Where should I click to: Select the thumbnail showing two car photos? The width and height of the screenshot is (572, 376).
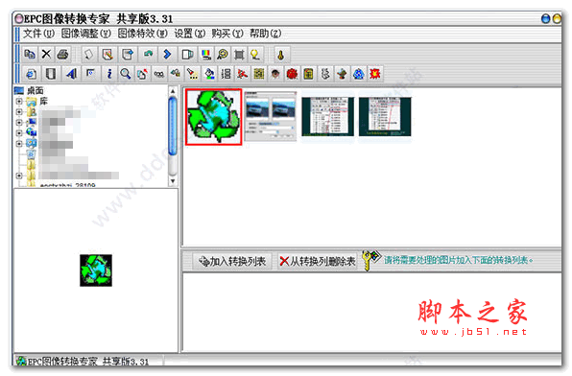point(271,116)
